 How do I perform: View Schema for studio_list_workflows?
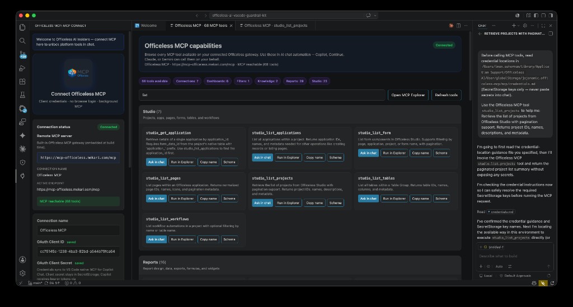[x=229, y=239]
